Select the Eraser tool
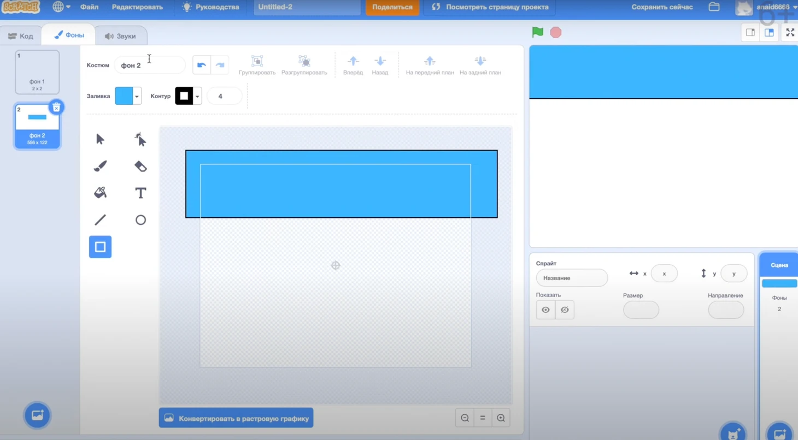 (x=140, y=166)
